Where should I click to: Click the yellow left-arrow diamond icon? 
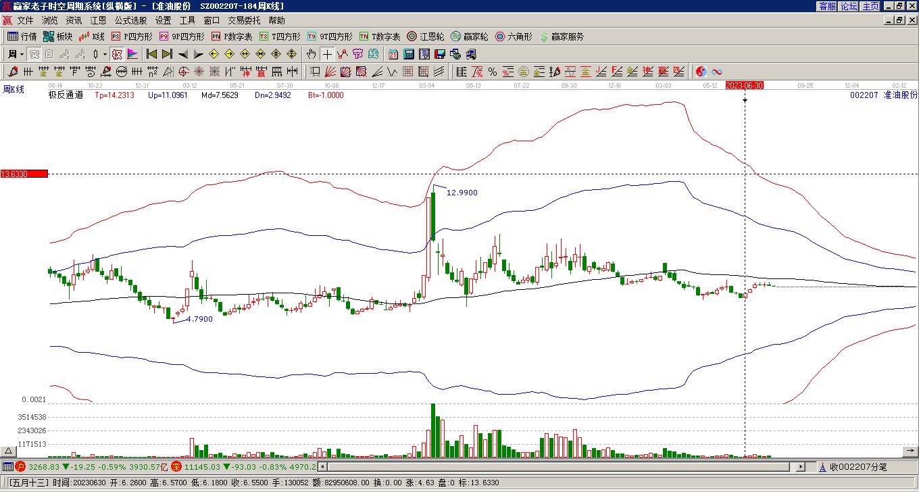tap(214, 54)
